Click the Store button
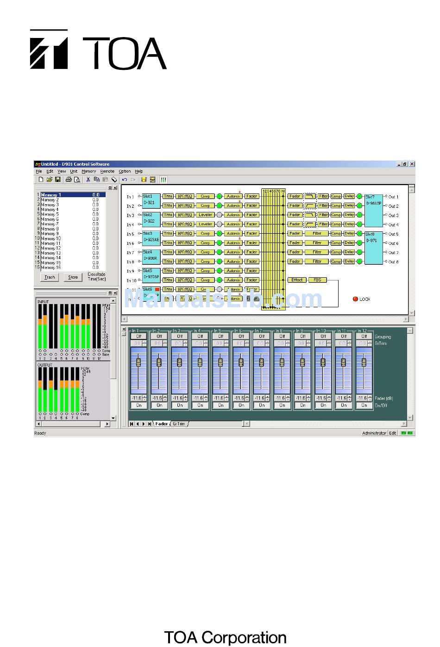 click(73, 277)
